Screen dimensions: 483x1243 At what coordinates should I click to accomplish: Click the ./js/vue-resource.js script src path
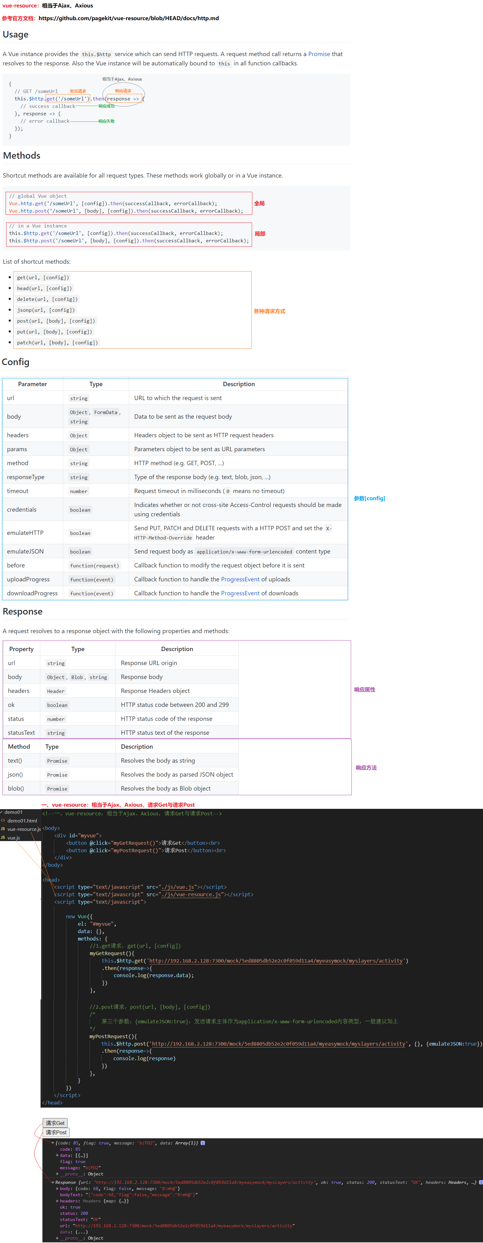[x=191, y=894]
